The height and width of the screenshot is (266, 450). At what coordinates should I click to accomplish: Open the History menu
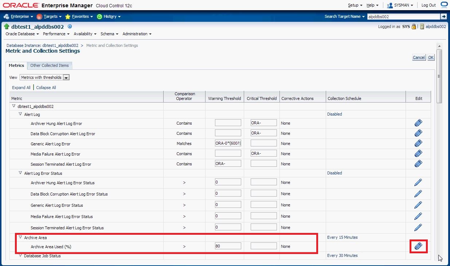pyautogui.click(x=109, y=16)
